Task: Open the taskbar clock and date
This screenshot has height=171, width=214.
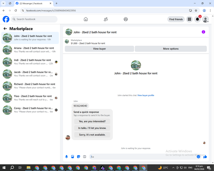Action: [x=199, y=168]
